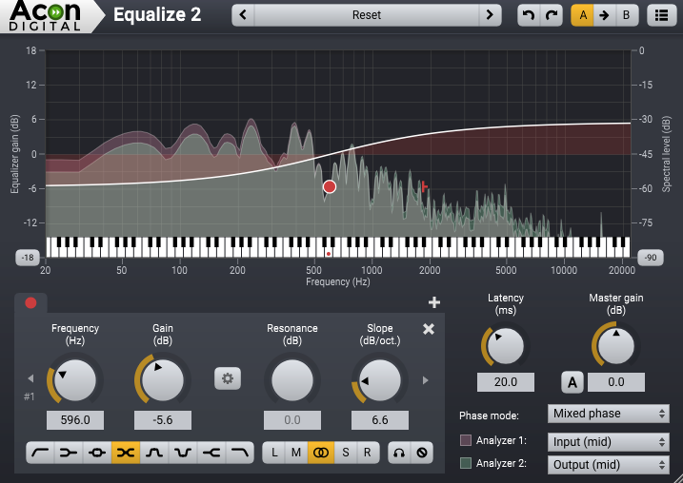This screenshot has height=483, width=683.
Task: Click the Gain (dB) knob
Action: pyautogui.click(x=163, y=380)
